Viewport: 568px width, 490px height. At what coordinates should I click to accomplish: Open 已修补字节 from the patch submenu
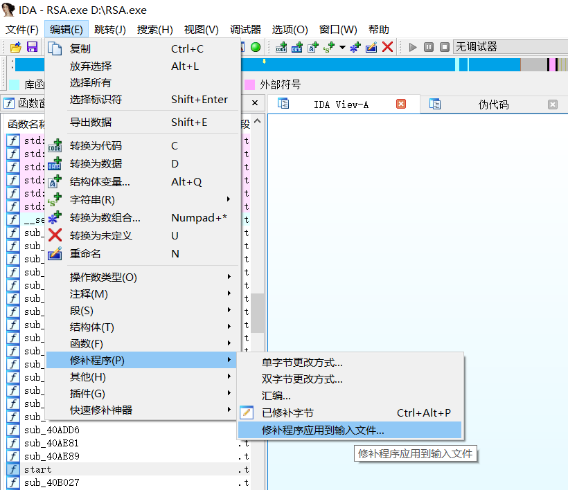tap(350, 412)
